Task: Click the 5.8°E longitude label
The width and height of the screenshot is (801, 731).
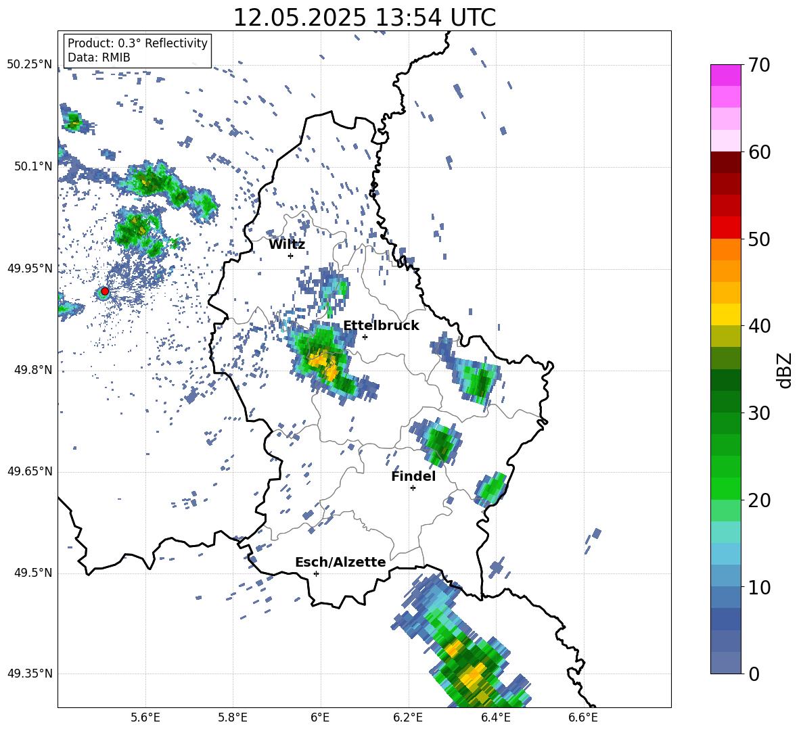Action: [x=233, y=717]
